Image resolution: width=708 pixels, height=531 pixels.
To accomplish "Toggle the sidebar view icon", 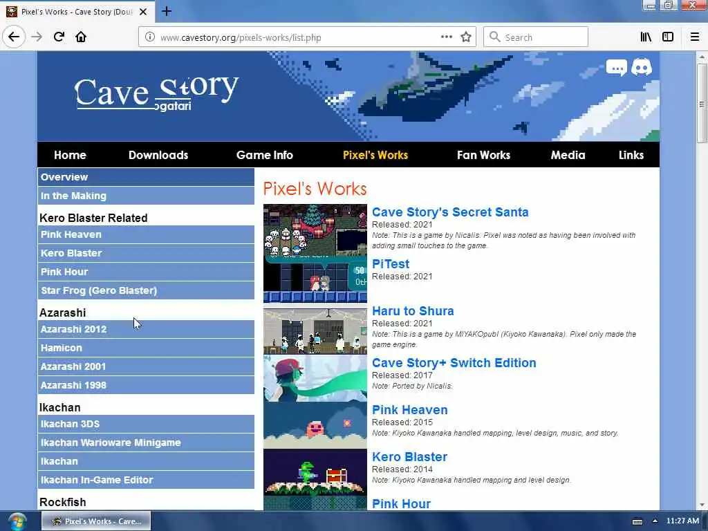I will (668, 37).
